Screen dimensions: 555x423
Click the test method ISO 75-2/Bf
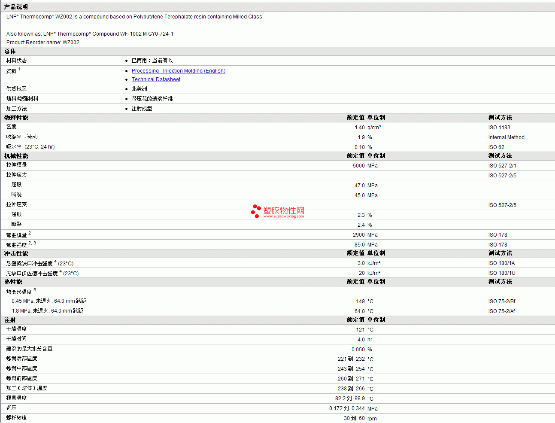pyautogui.click(x=502, y=301)
